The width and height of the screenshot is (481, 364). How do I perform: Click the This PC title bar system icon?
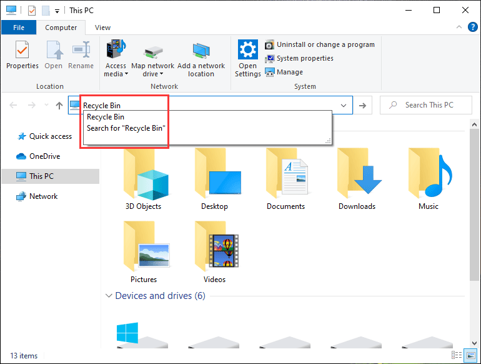(x=11, y=10)
